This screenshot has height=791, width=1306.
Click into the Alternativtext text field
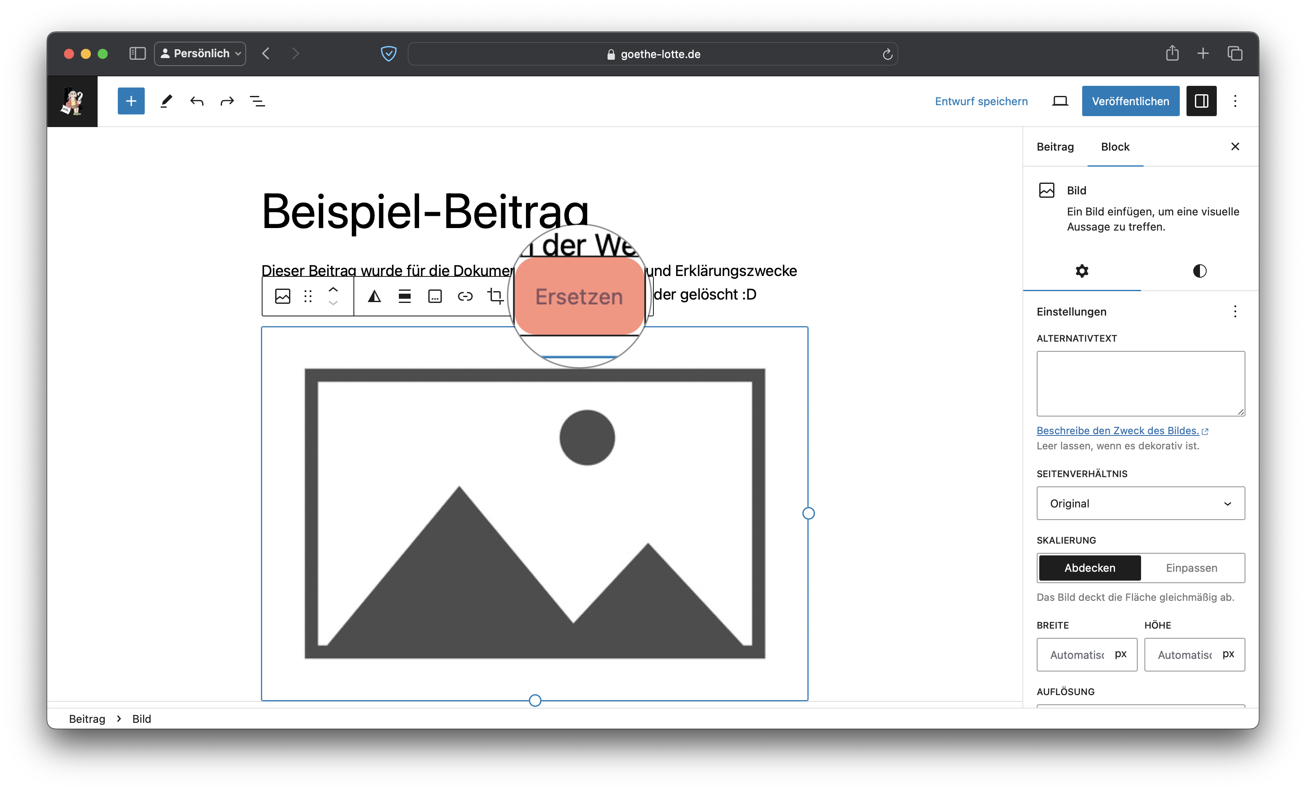[x=1140, y=383]
